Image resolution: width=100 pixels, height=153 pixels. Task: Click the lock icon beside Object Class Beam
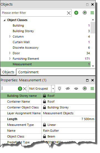pyautogui.click(x=44, y=136)
